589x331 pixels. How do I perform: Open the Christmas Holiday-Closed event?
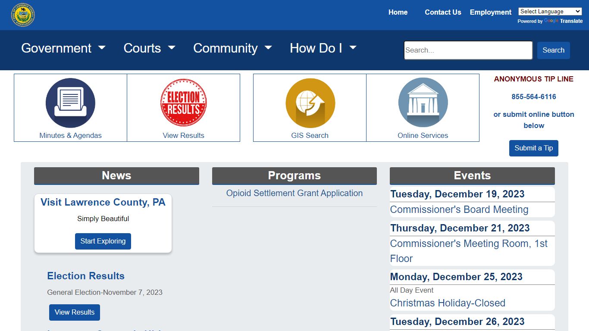coord(448,303)
